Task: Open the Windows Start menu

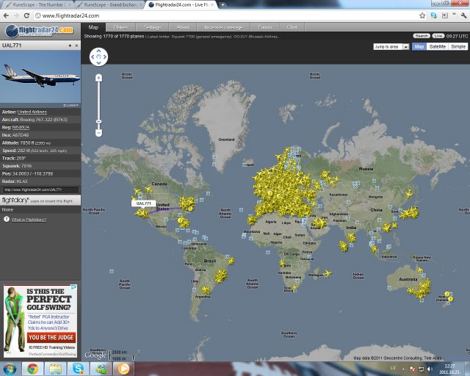Action: (x=10, y=369)
